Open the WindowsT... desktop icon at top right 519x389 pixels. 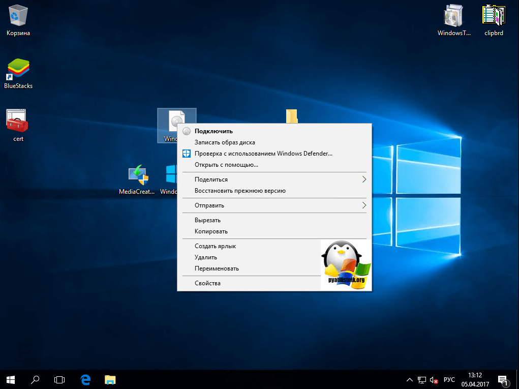pyautogui.click(x=453, y=16)
